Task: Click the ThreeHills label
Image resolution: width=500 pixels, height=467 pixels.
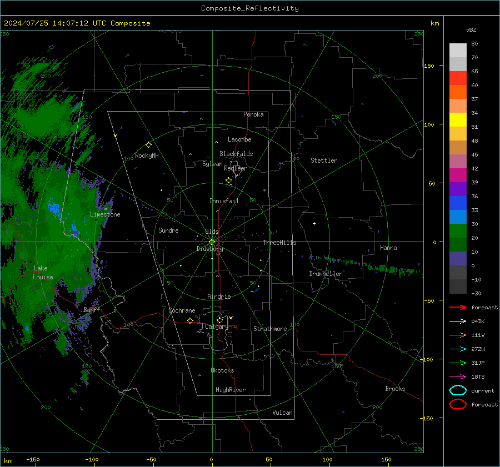Action: click(279, 243)
